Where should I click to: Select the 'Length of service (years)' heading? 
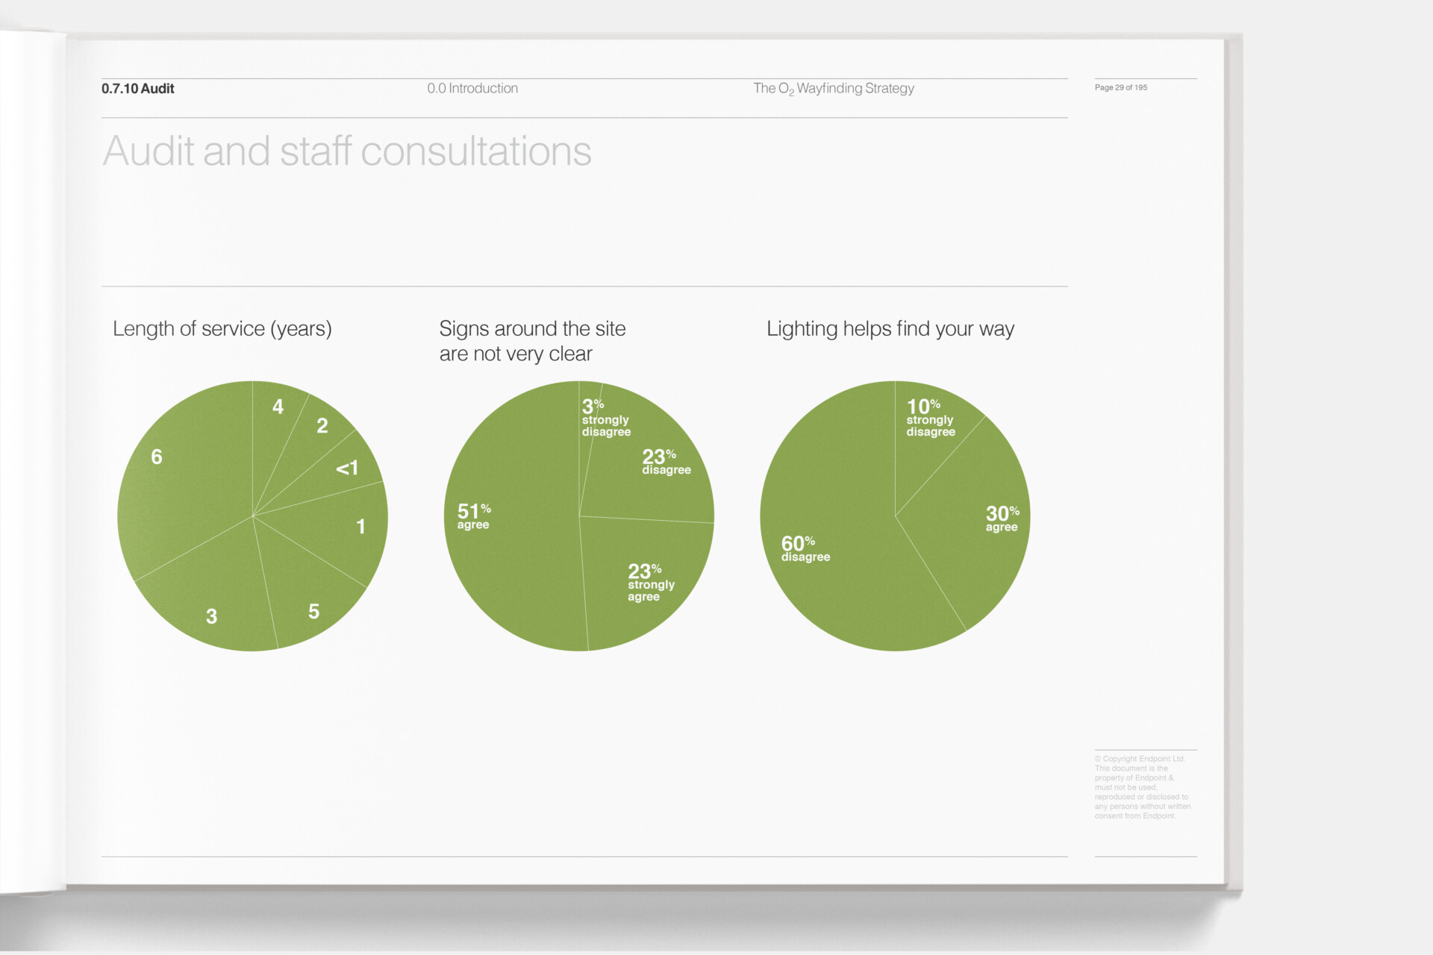pyautogui.click(x=222, y=328)
